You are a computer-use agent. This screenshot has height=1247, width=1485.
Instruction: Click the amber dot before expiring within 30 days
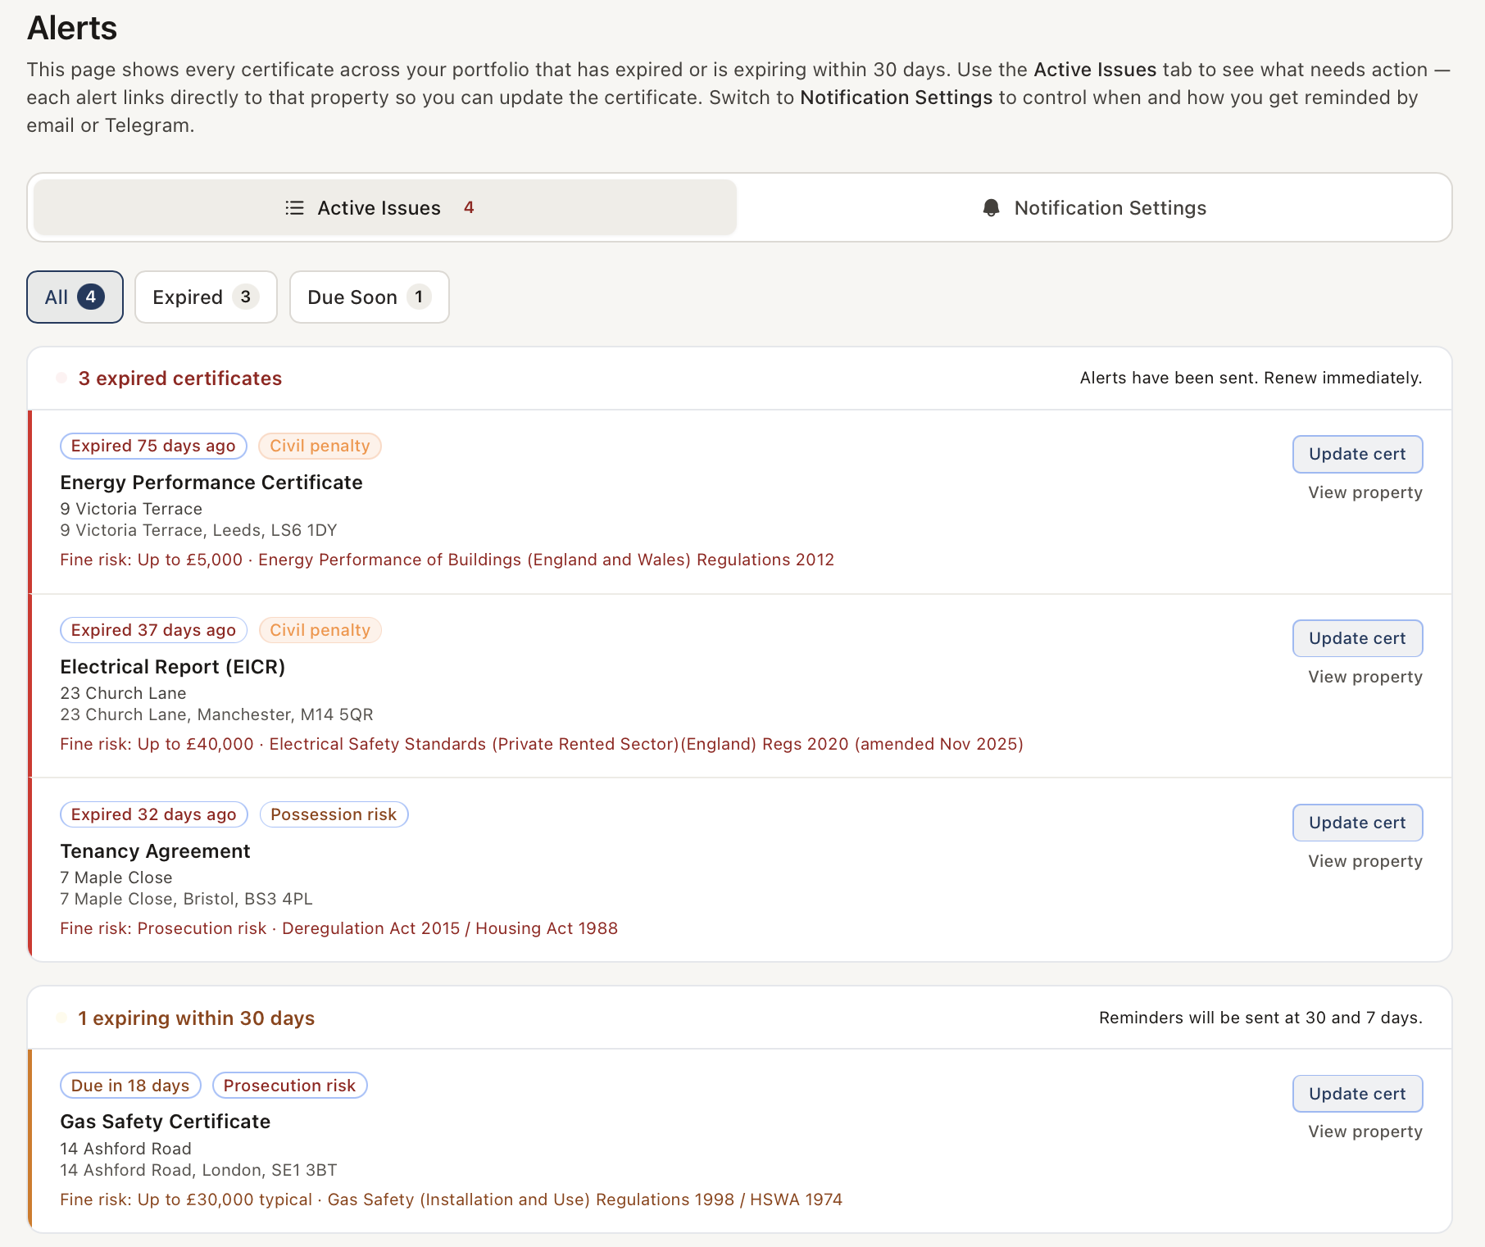(61, 1018)
